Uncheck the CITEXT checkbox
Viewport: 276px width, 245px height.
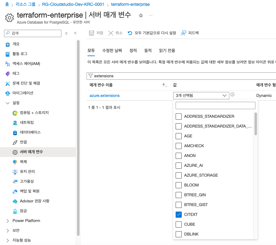pyautogui.click(x=178, y=215)
